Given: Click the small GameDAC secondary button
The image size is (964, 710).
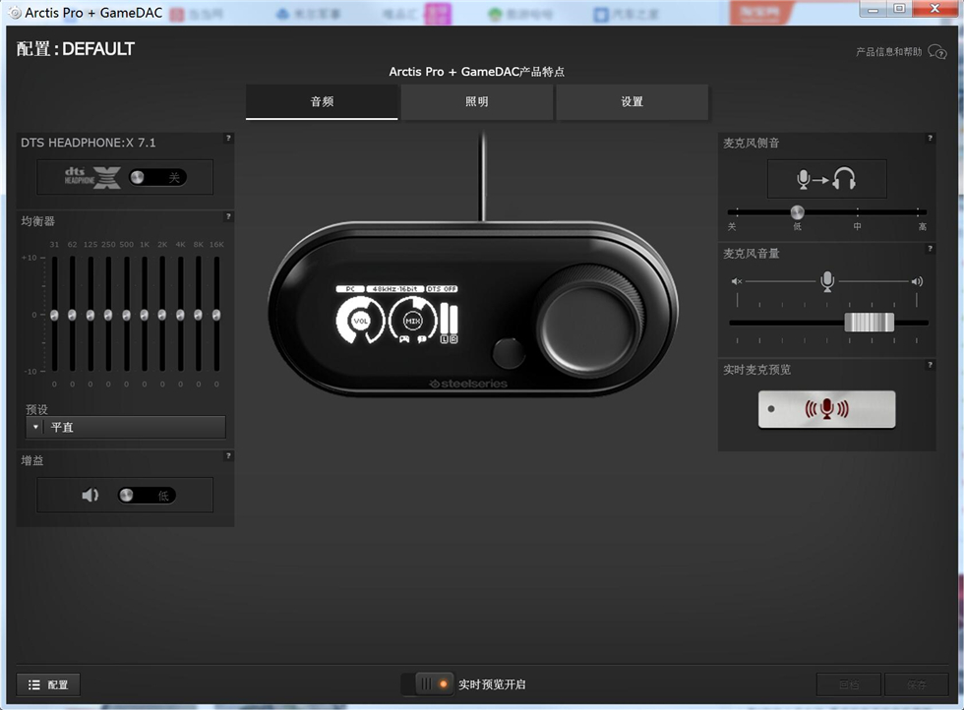Looking at the screenshot, I should pos(508,352).
